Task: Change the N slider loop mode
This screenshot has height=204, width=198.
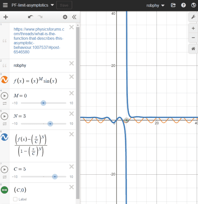Action: point(5,124)
